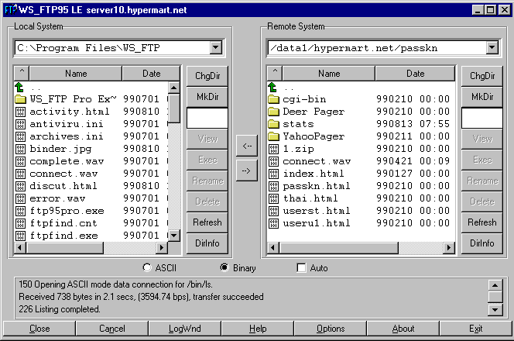
Task: Click the discut.html file icon
Action: coord(20,186)
